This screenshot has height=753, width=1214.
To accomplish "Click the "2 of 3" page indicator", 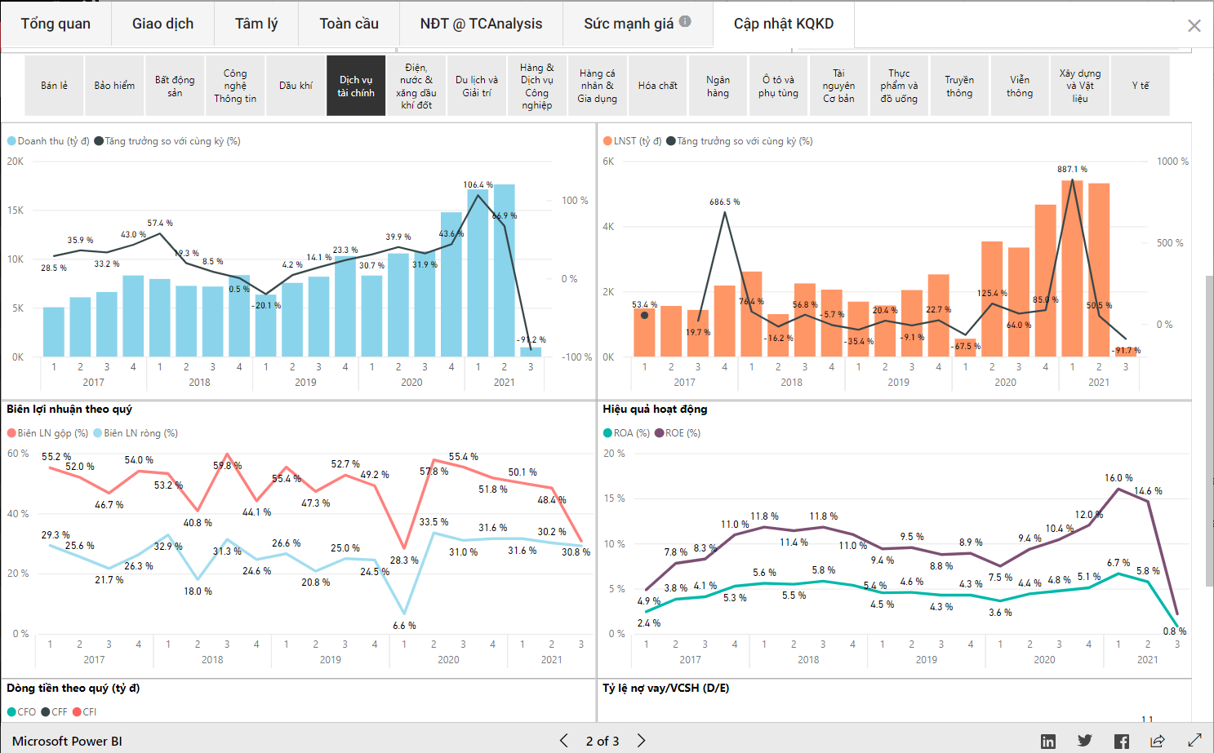I will pyautogui.click(x=603, y=741).
